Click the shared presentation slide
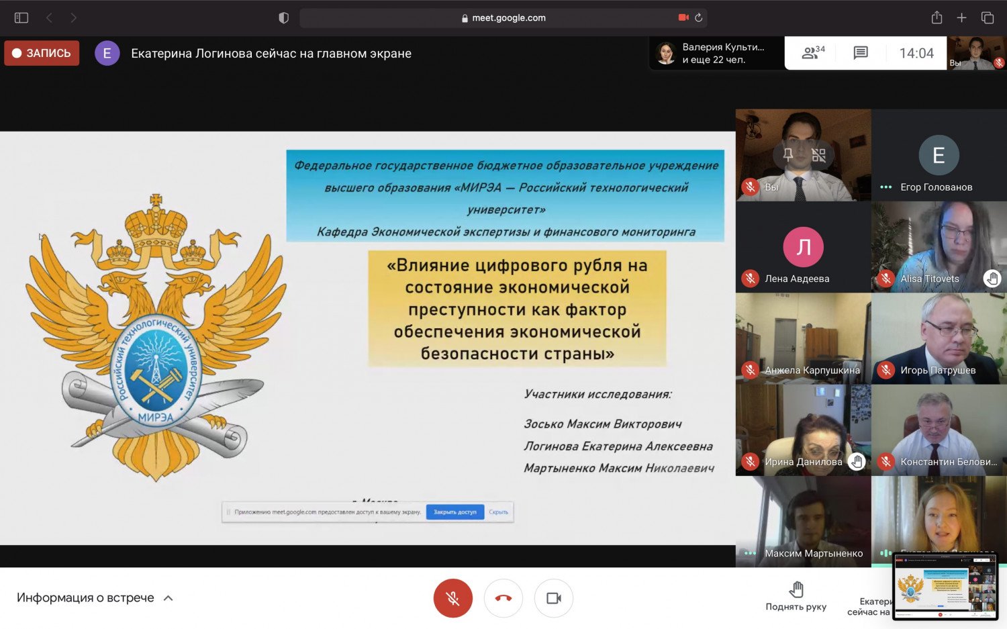Image resolution: width=1007 pixels, height=629 pixels. 368,338
